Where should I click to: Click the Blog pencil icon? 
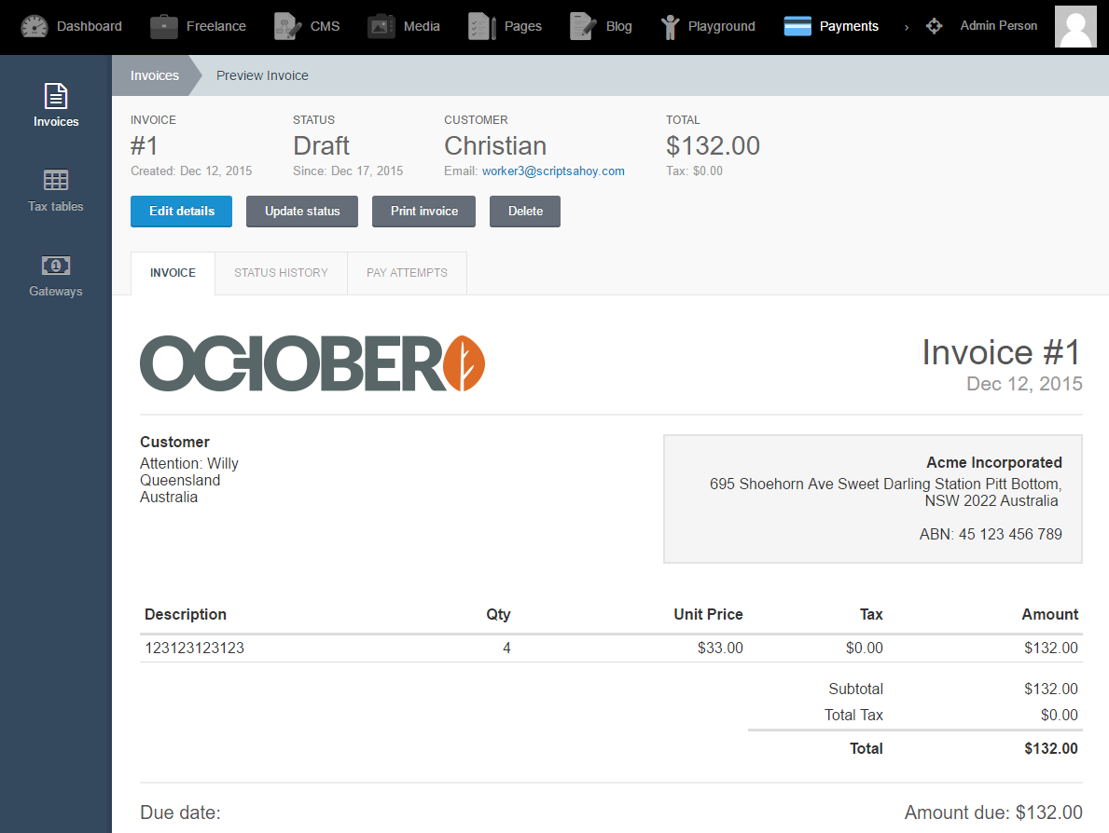(584, 26)
